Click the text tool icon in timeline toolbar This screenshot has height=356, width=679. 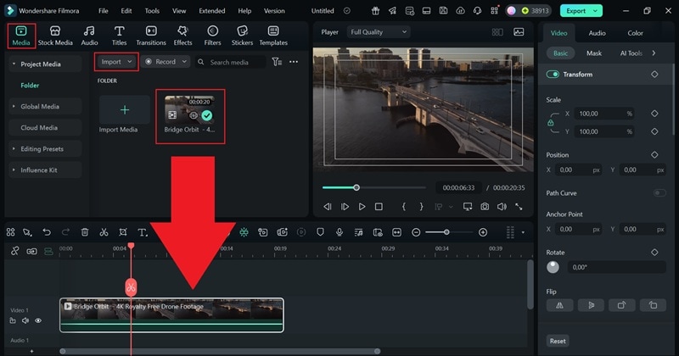pos(142,232)
